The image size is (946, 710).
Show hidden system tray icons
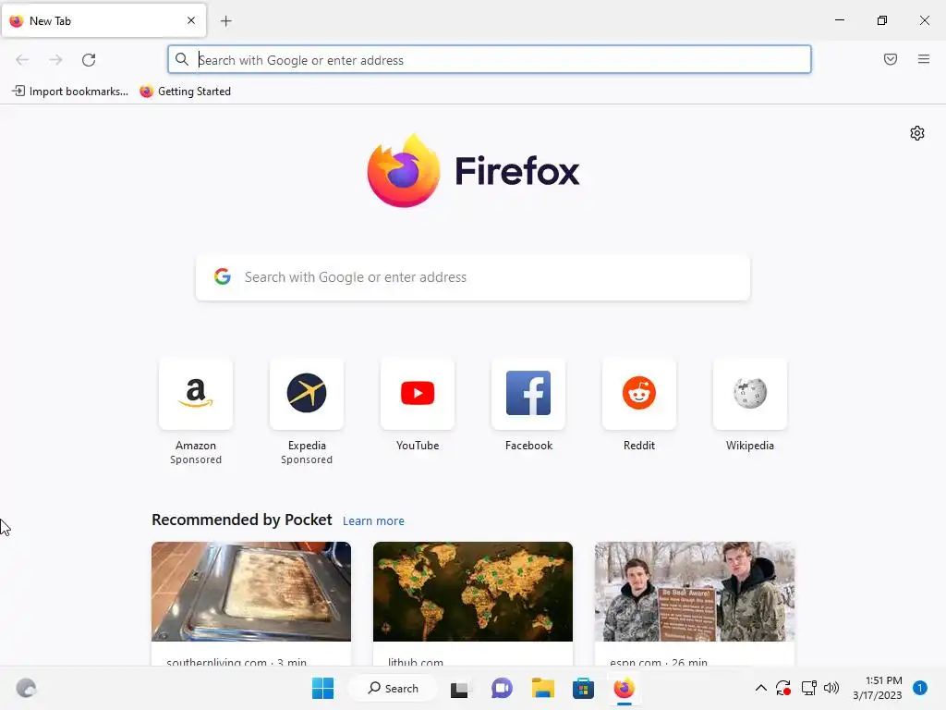coord(761,688)
